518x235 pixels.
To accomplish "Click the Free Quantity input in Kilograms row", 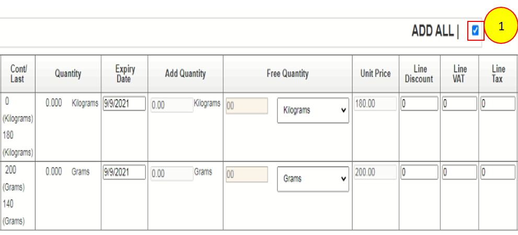I will pos(247,105).
